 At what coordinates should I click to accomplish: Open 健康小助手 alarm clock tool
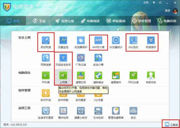[81, 113]
